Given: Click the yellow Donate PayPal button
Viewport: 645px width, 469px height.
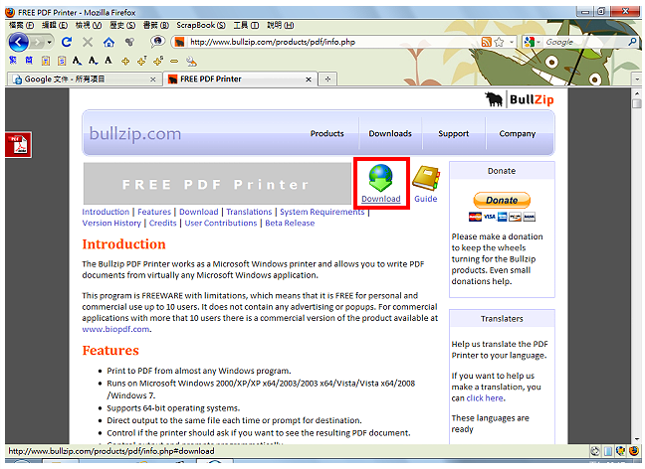Looking at the screenshot, I should tap(502, 200).
